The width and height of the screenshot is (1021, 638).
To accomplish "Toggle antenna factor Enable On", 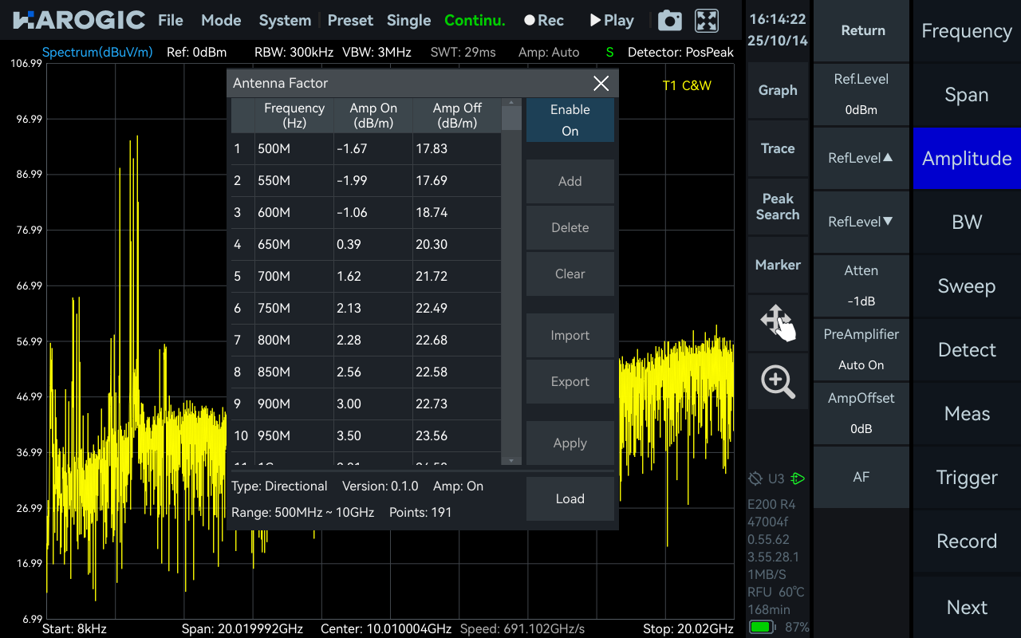I will click(570, 120).
